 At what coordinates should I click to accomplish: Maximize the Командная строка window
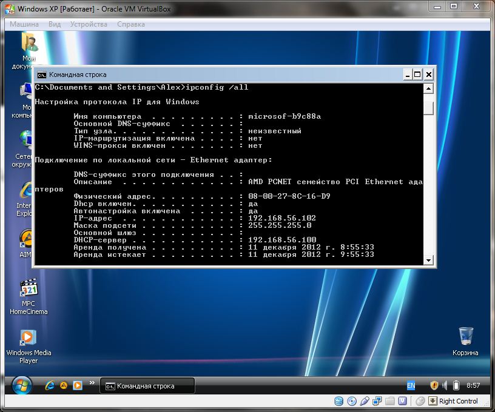tap(417, 75)
